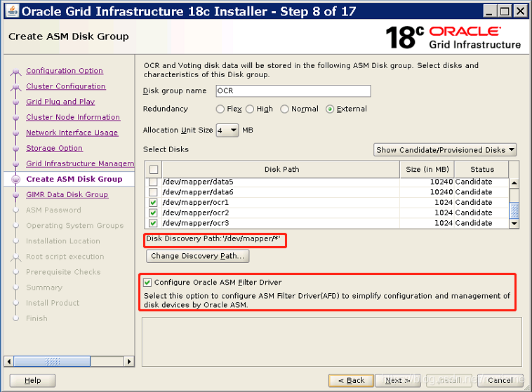Select the Create ASM Disk Group step

click(74, 179)
